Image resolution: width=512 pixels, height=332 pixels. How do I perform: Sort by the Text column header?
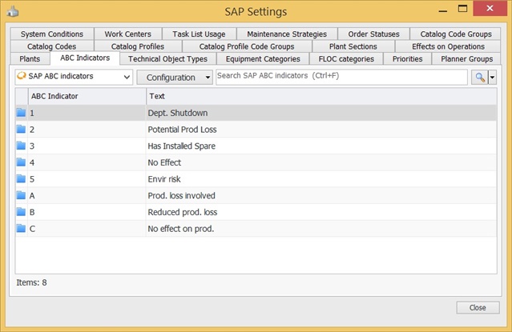pyautogui.click(x=321, y=96)
